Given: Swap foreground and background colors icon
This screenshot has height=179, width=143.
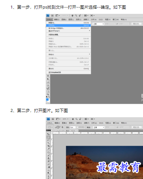Looking at the screenshot, I should point(49,97).
